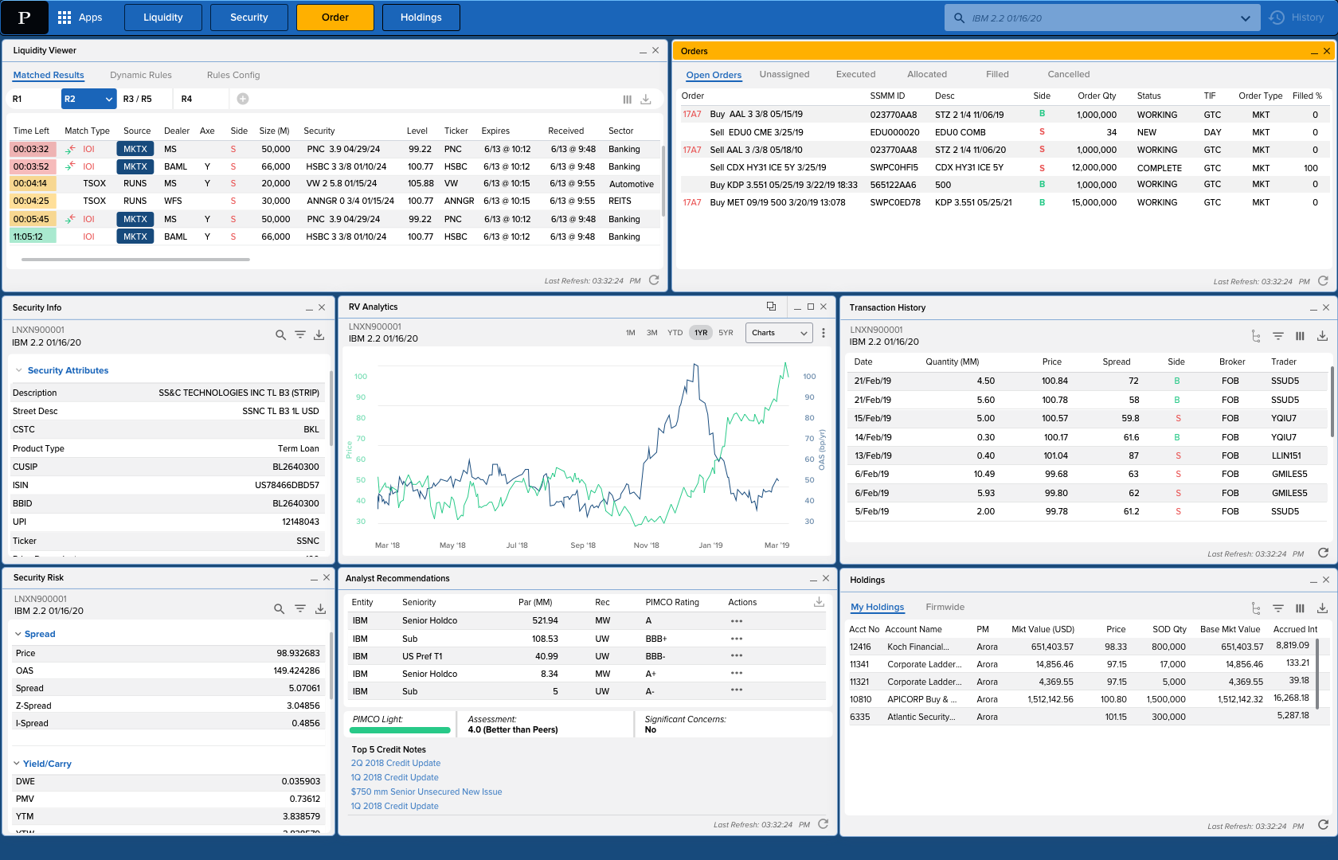Click the History button in top bar
Image resolution: width=1338 pixels, height=860 pixels.
tap(1297, 18)
